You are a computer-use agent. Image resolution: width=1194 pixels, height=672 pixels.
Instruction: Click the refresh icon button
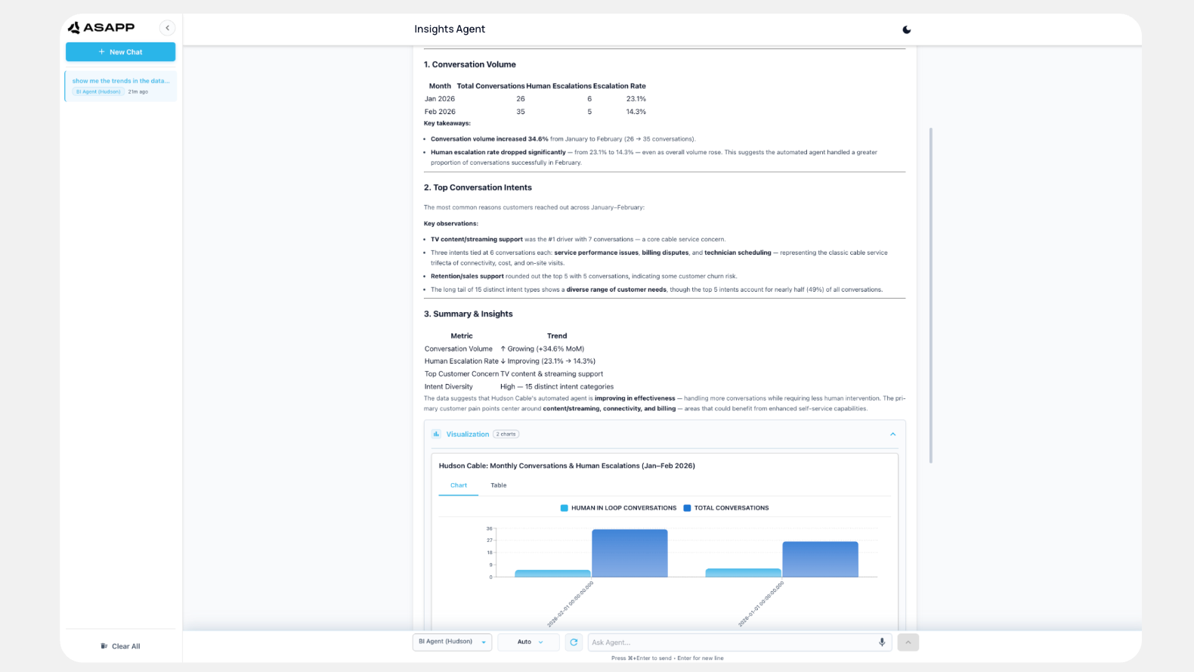(574, 642)
